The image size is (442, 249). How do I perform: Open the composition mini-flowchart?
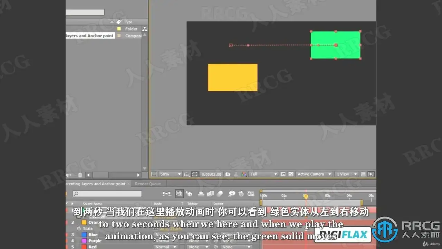[167, 194]
